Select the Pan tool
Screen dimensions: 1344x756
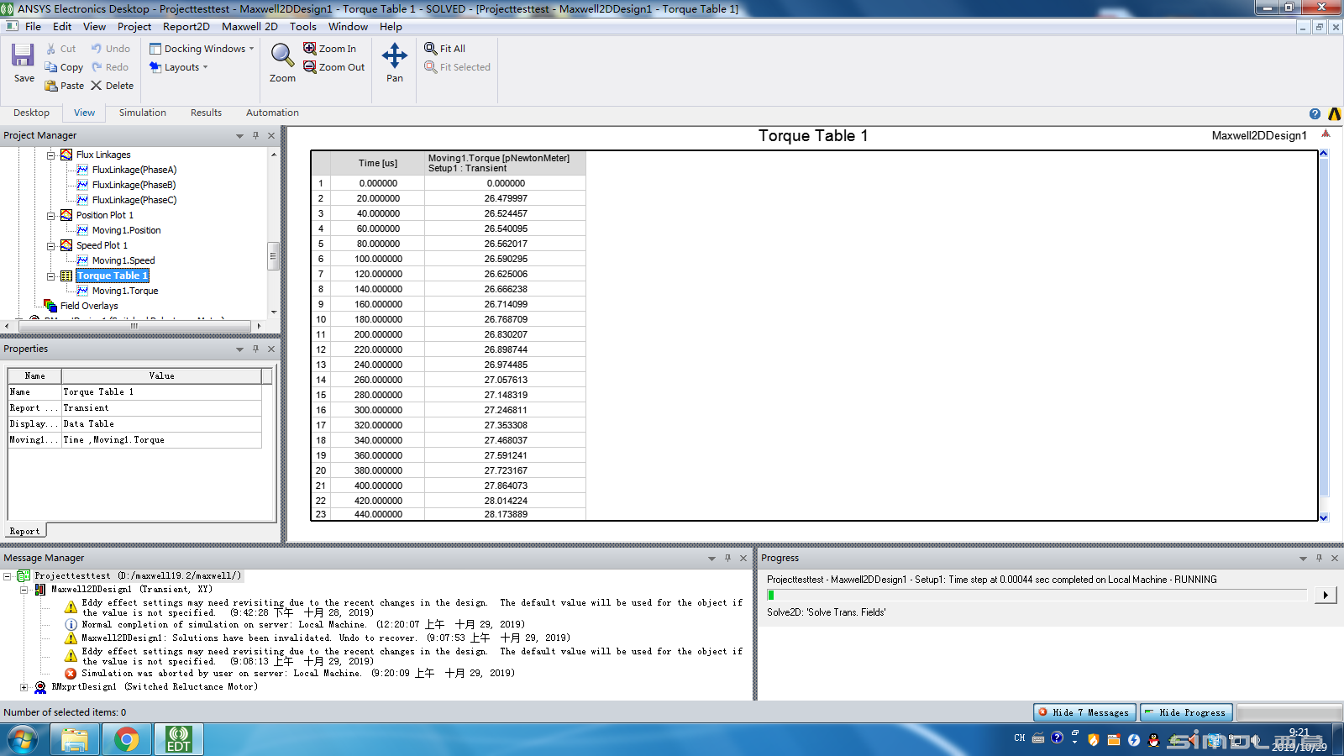[395, 63]
